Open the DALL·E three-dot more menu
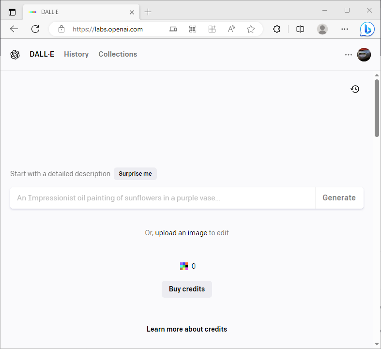The image size is (381, 349). 349,55
